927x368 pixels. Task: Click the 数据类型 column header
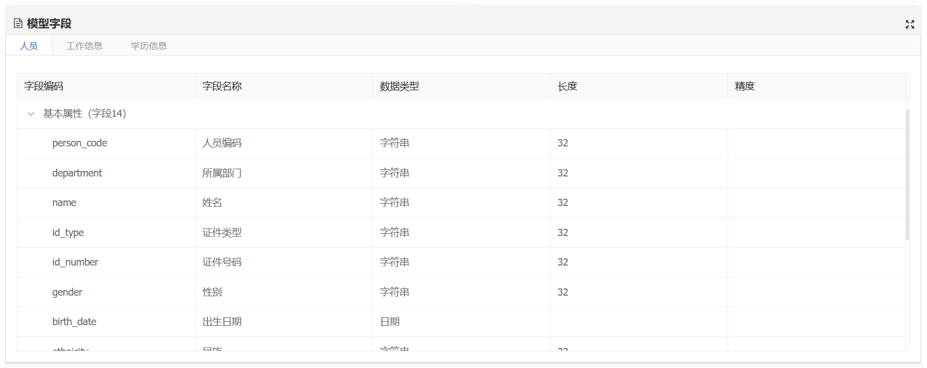click(399, 86)
